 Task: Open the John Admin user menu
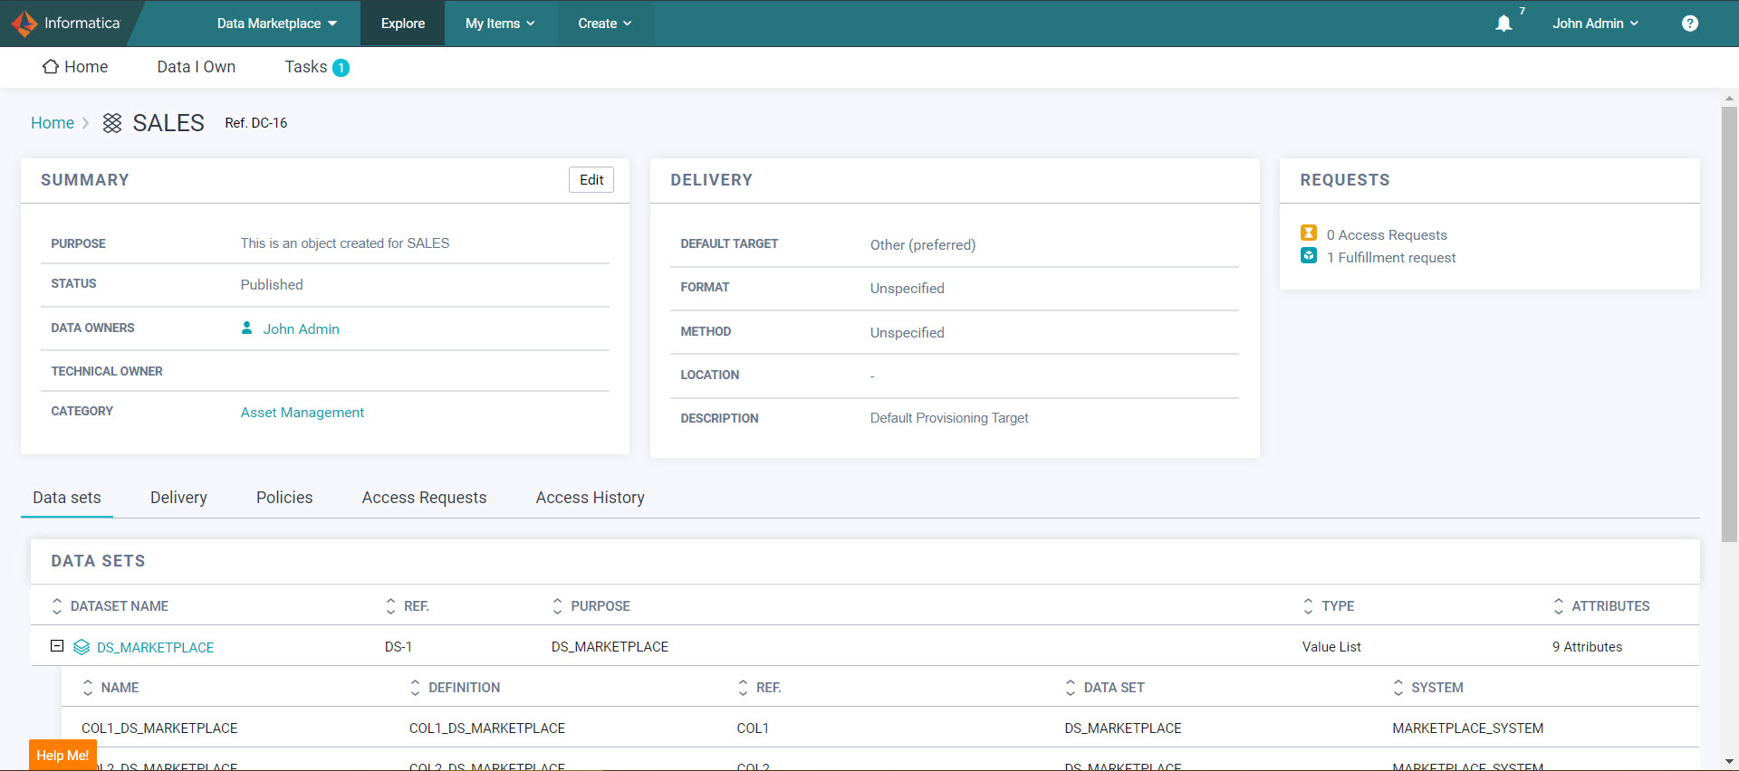(1595, 24)
